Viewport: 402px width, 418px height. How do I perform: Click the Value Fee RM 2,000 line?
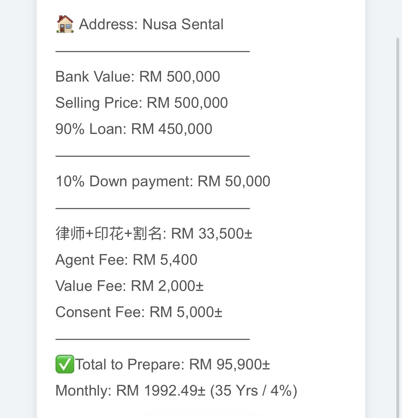coord(129,286)
